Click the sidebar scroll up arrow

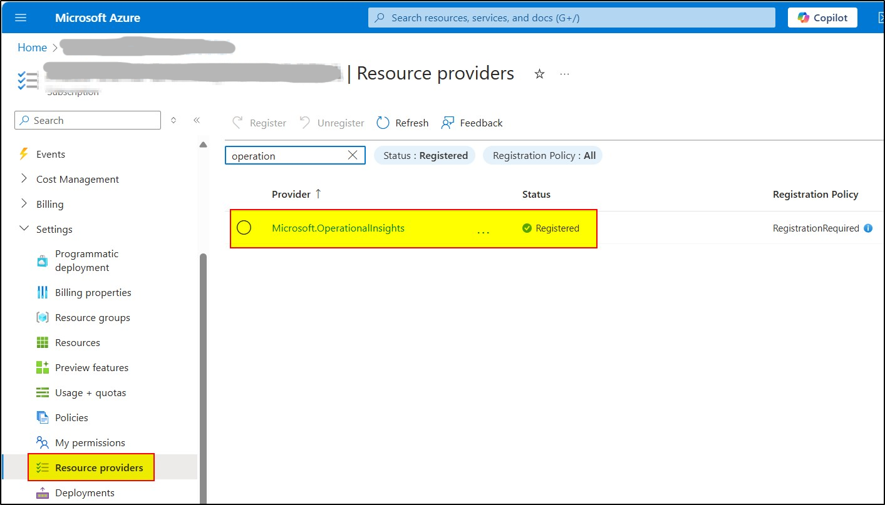coord(203,145)
